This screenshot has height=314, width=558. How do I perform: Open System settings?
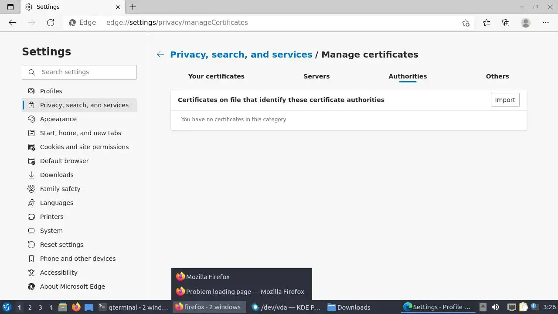79,231
